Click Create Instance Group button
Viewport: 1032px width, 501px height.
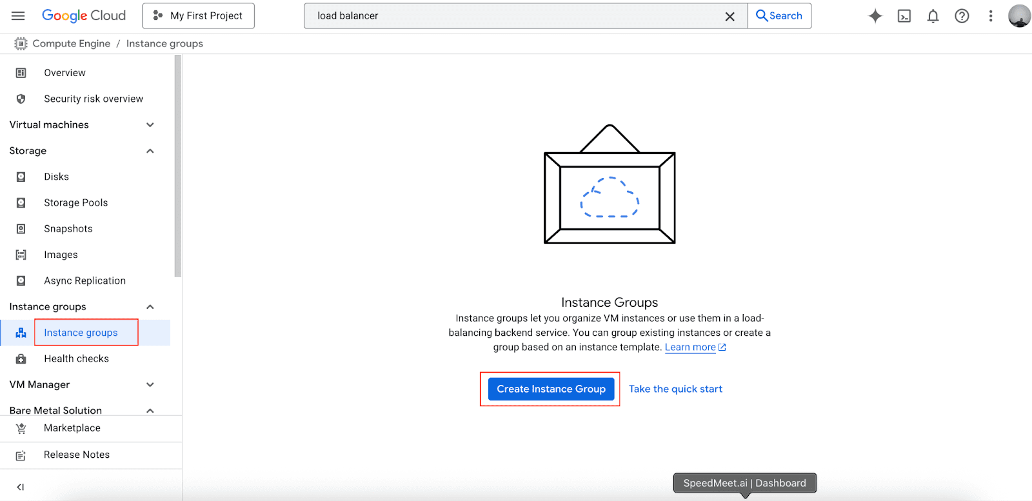point(551,389)
